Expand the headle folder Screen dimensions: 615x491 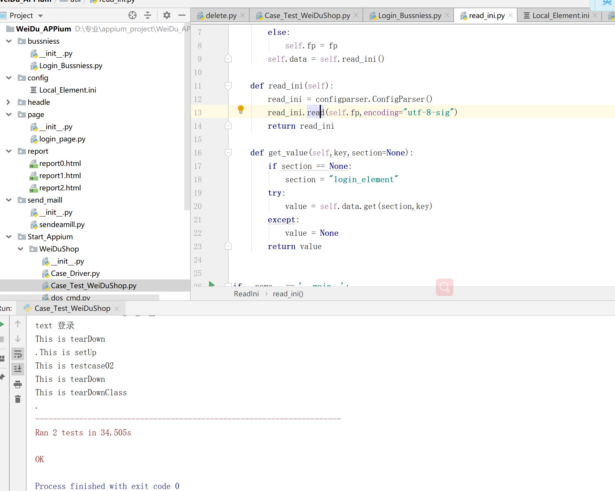tap(8, 102)
